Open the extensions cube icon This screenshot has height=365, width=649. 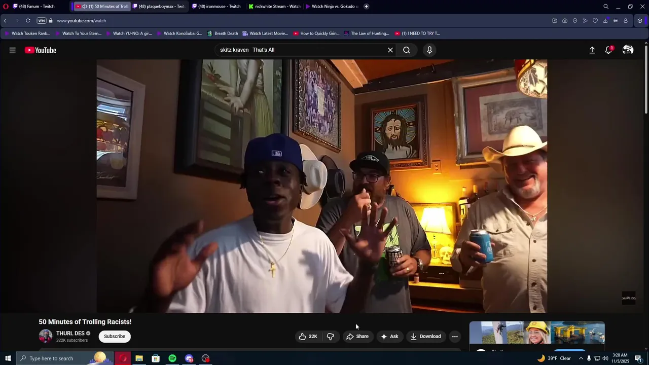640,21
